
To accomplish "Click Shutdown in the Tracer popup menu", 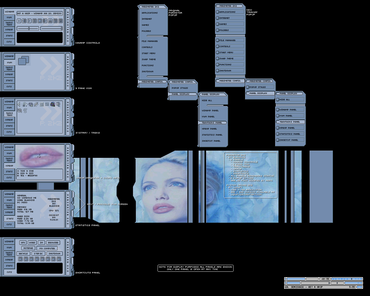I will coord(230,71).
